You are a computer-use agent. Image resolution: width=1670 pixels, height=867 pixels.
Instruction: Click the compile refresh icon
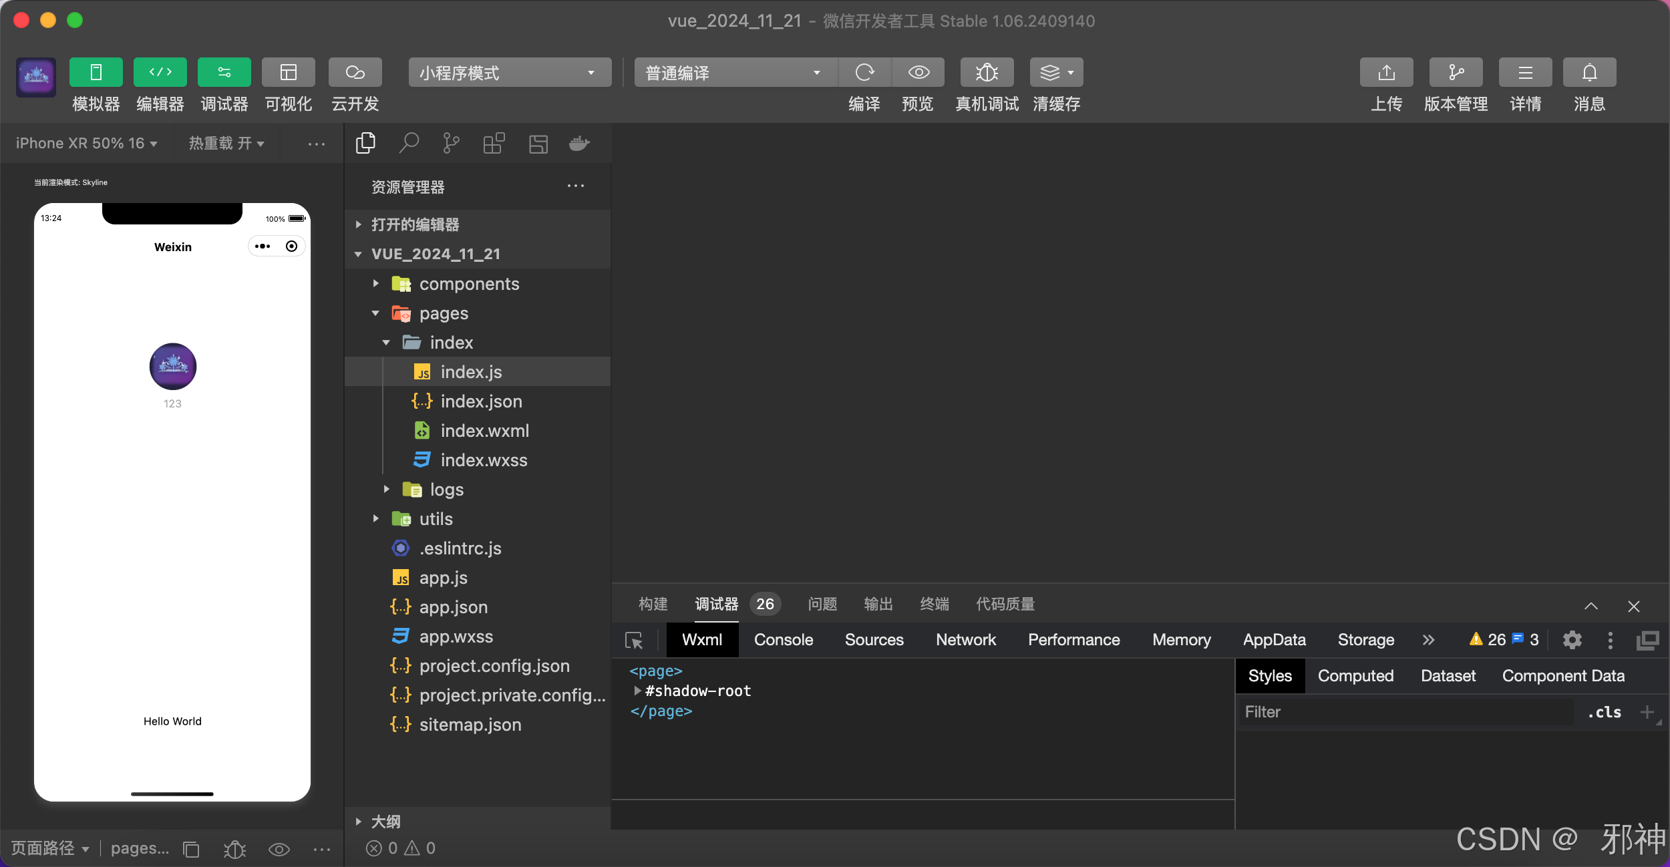coord(864,73)
